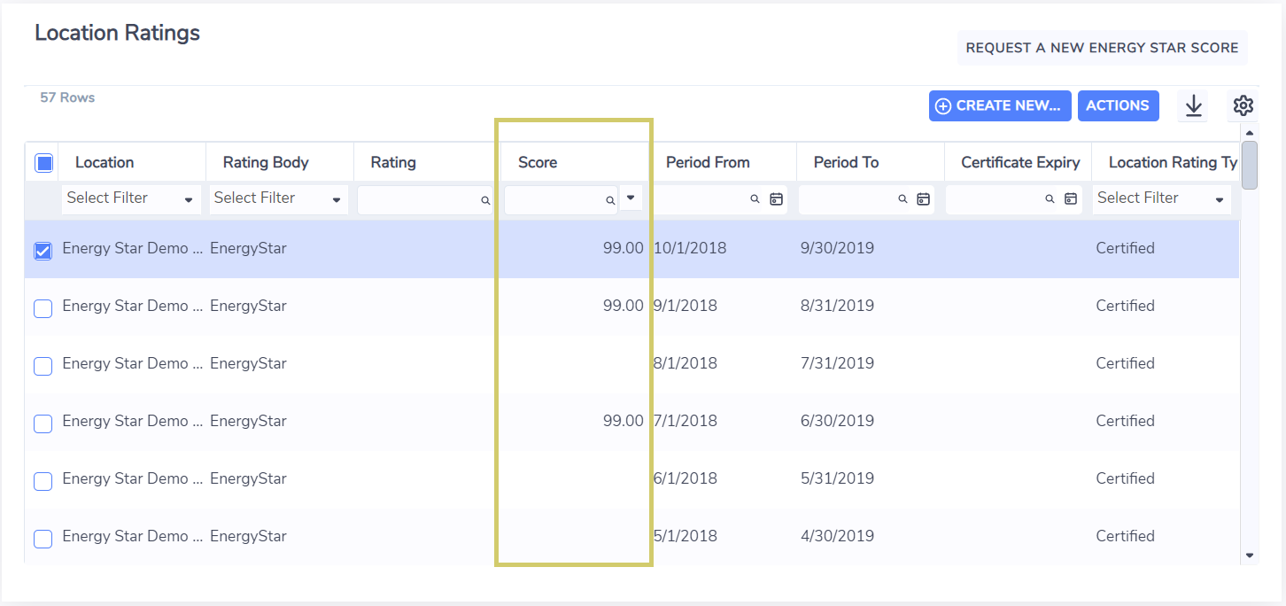Open the Rating Body Select Filter dropdown
This screenshot has width=1286, height=606.
click(x=279, y=198)
